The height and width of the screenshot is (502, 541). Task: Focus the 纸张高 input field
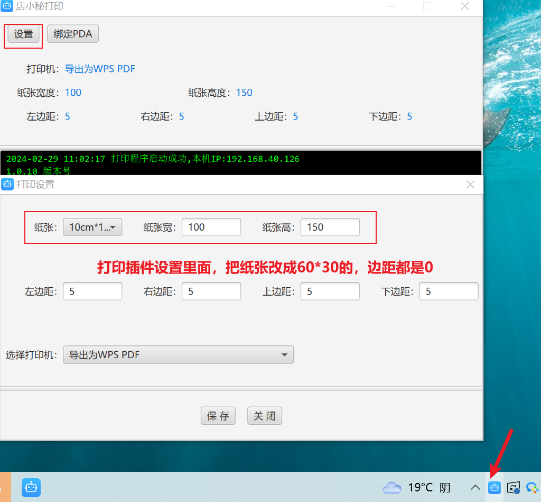(330, 227)
